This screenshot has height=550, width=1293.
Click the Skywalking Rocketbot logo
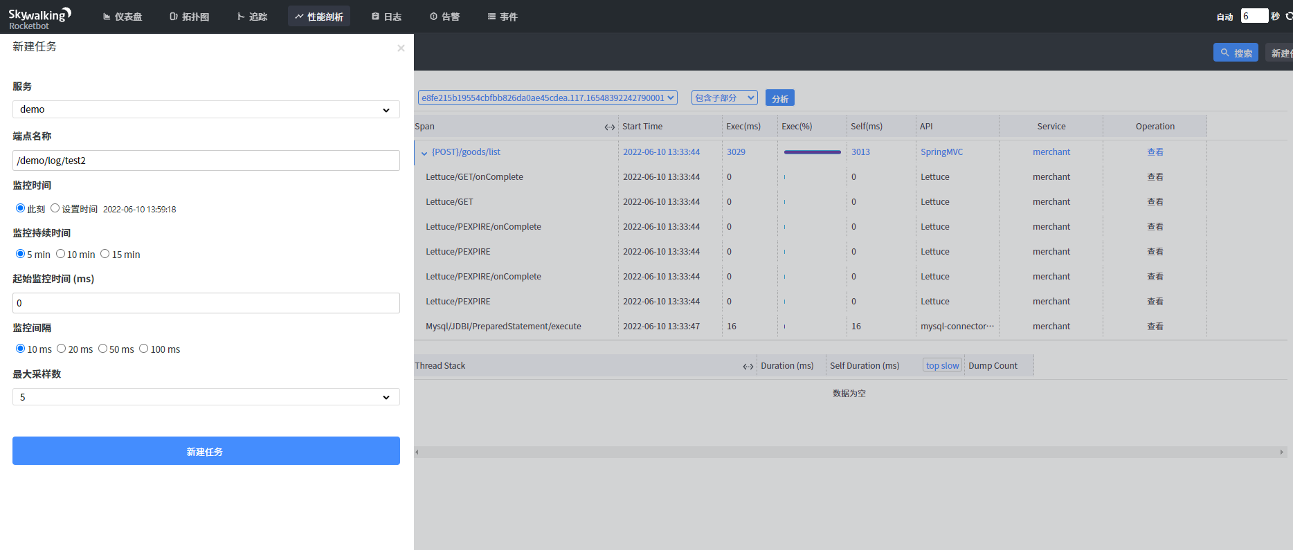click(39, 17)
